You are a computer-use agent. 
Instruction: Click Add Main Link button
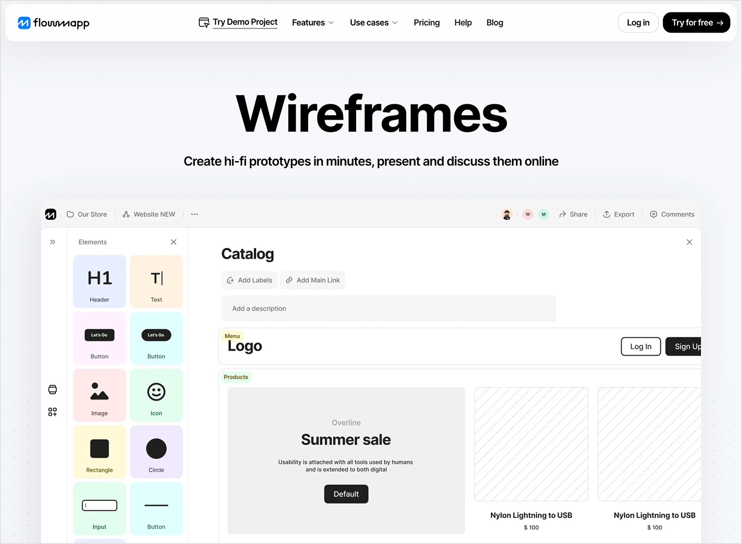click(313, 280)
